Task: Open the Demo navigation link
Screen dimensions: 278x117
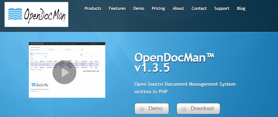Action: pos(139,8)
